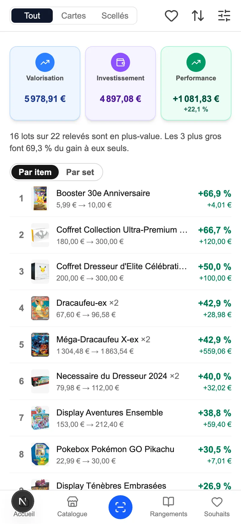This screenshot has width=241, height=524.
Task: Open the Performance summary card
Action: point(196,83)
